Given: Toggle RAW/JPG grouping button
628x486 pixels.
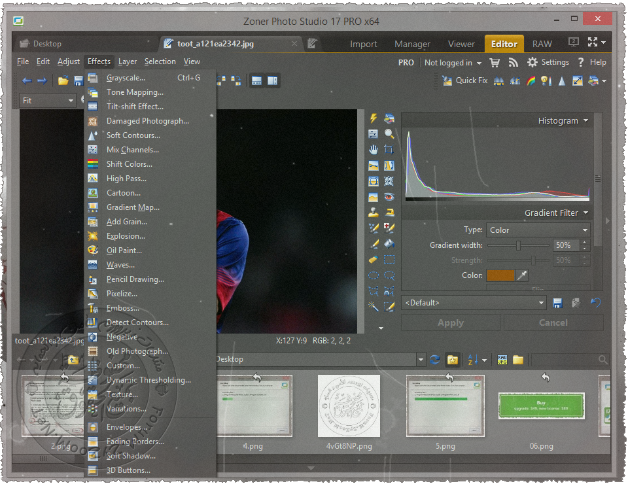Looking at the screenshot, I should (502, 360).
